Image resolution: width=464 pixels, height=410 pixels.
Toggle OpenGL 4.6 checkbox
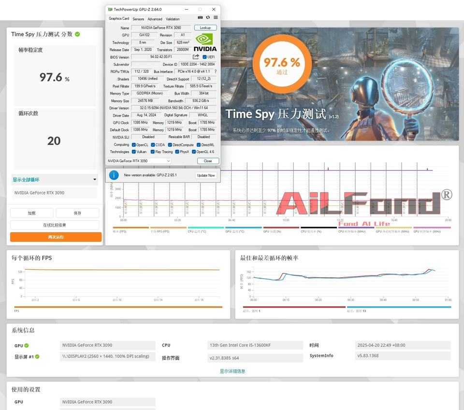pyautogui.click(x=194, y=152)
